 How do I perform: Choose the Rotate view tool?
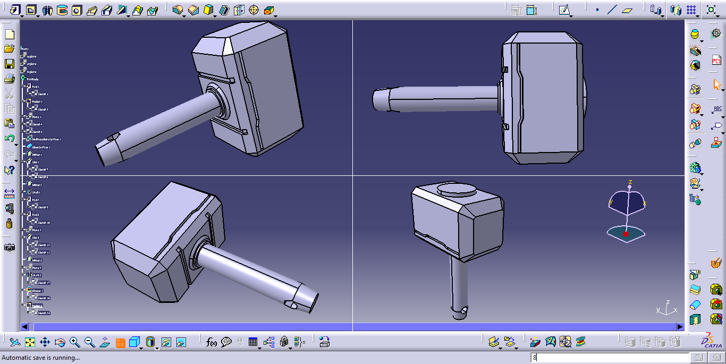(60, 342)
